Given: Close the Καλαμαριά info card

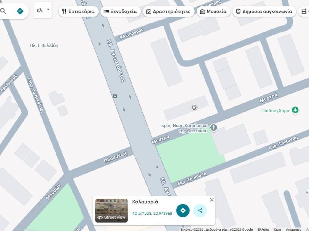Looking at the screenshot, I should 212,200.
